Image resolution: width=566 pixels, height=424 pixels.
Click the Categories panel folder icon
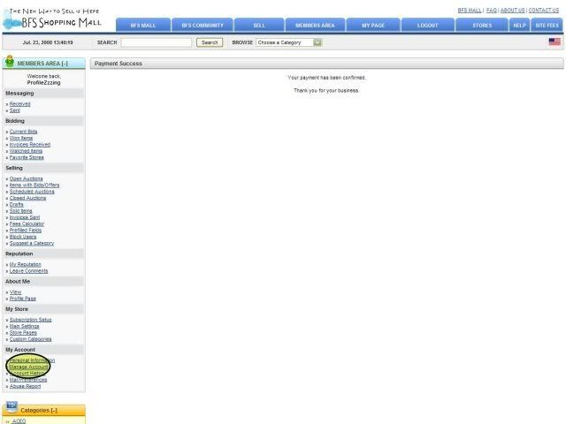[11, 407]
